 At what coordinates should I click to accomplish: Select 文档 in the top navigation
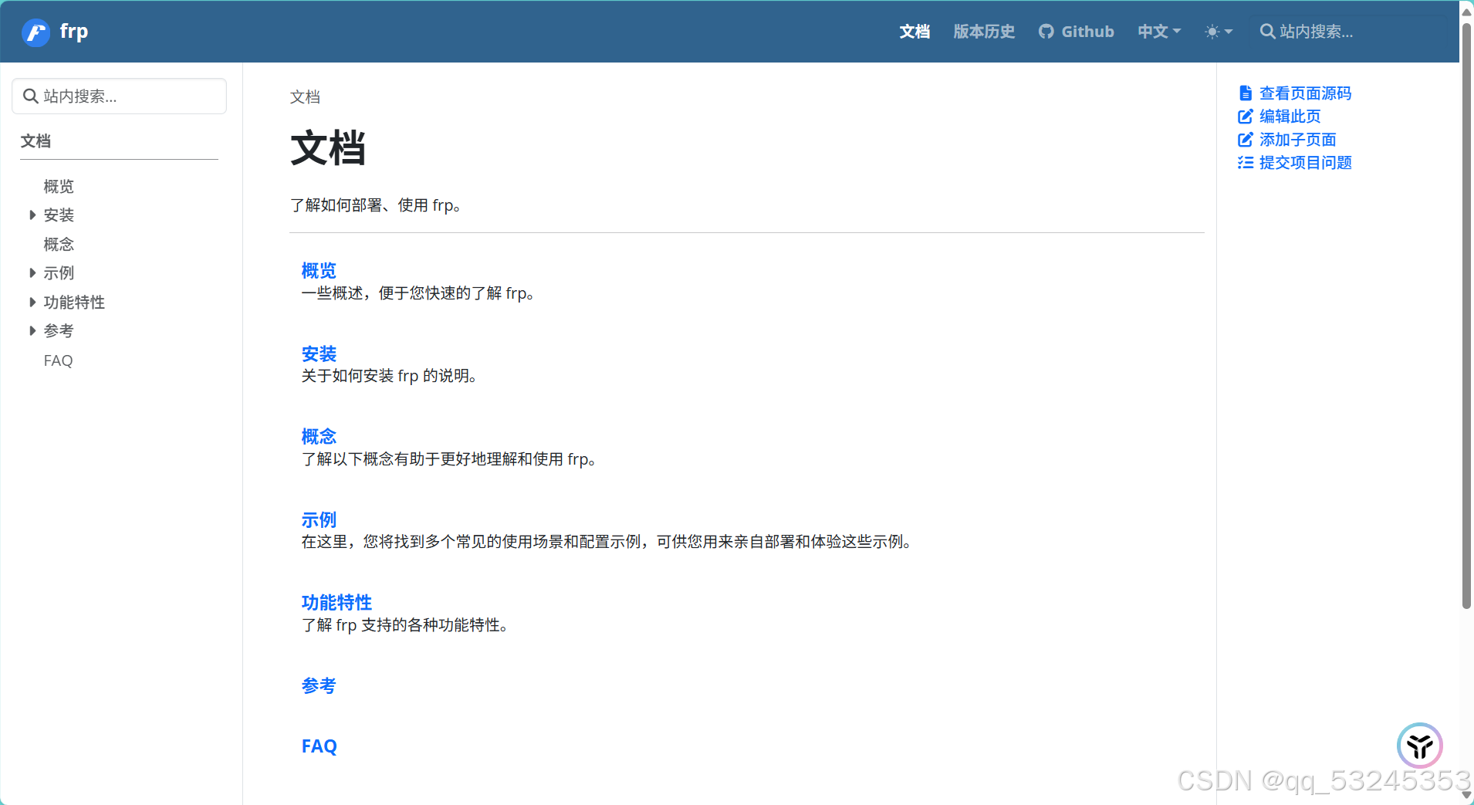tap(914, 32)
